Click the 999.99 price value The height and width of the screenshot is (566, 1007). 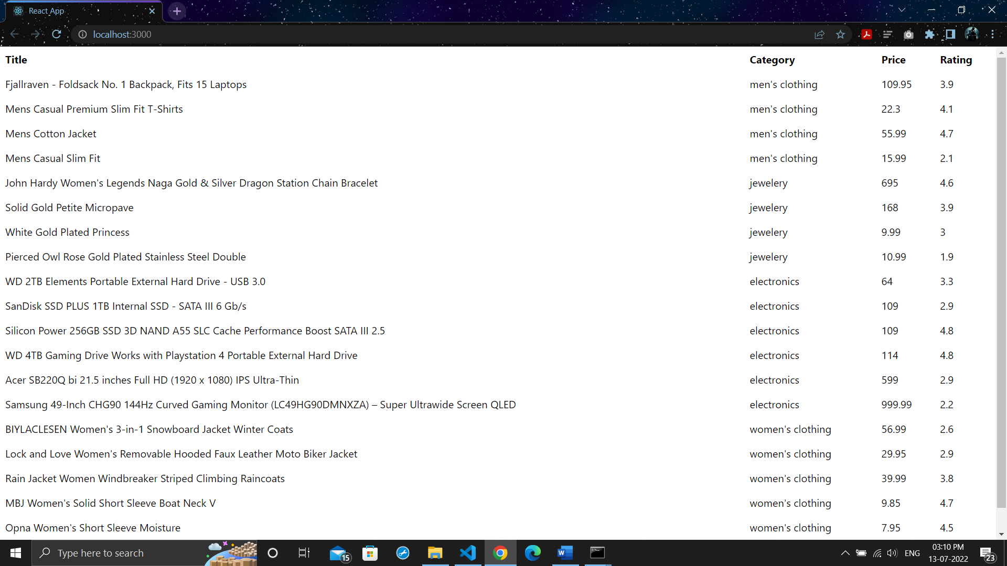tap(896, 405)
